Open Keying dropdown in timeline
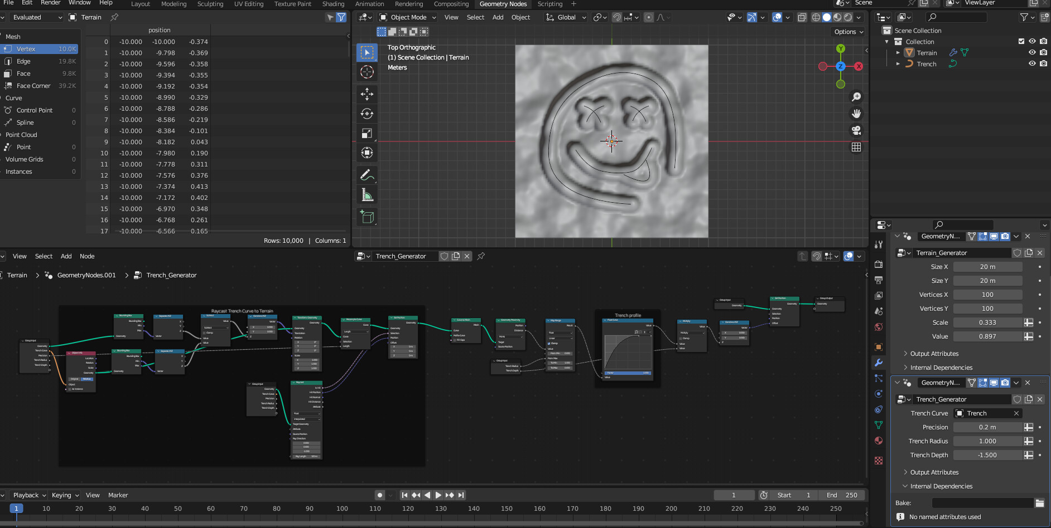The width and height of the screenshot is (1051, 528). pyautogui.click(x=65, y=495)
